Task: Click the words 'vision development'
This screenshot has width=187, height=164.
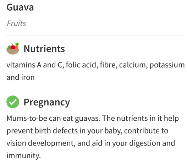Action: [x=41, y=143]
